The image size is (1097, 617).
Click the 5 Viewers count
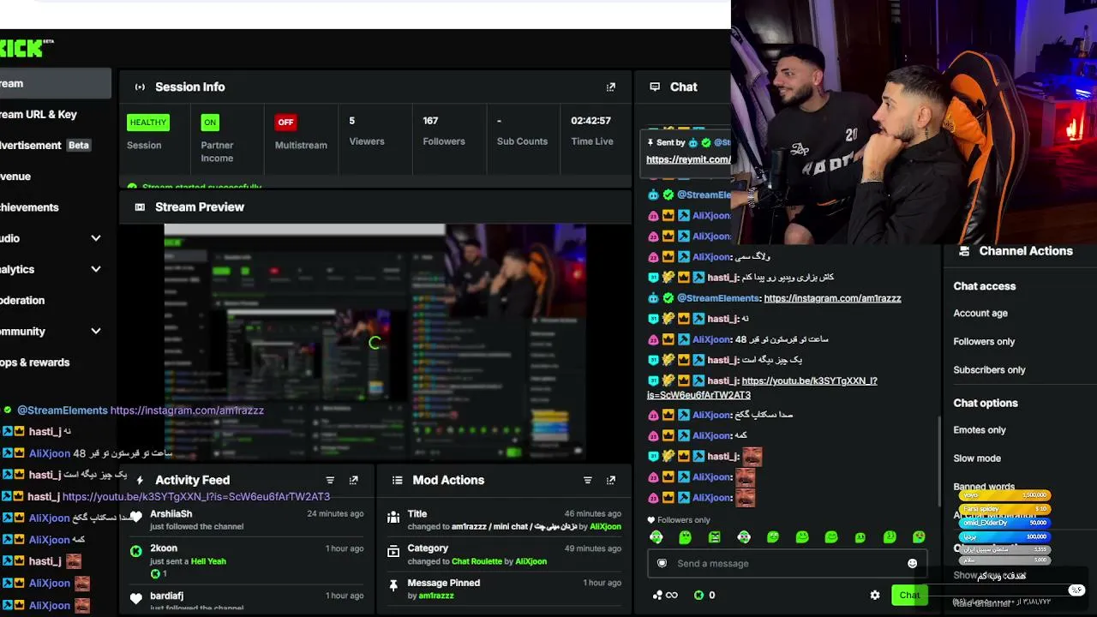pyautogui.click(x=351, y=121)
